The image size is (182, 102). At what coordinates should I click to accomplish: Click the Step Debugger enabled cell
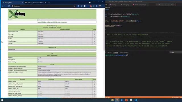coord(65,41)
